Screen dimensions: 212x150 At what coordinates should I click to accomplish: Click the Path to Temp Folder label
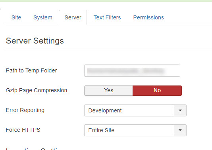tap(31, 70)
